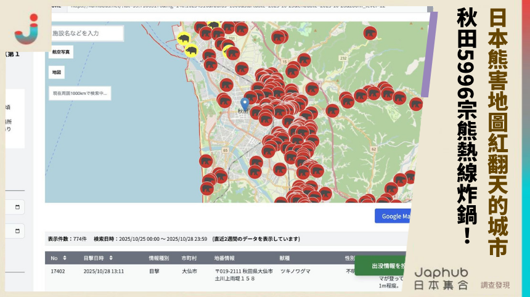This screenshot has width=530, height=297.
Task: Click the blue location pin at 秋田
Action: click(245, 104)
